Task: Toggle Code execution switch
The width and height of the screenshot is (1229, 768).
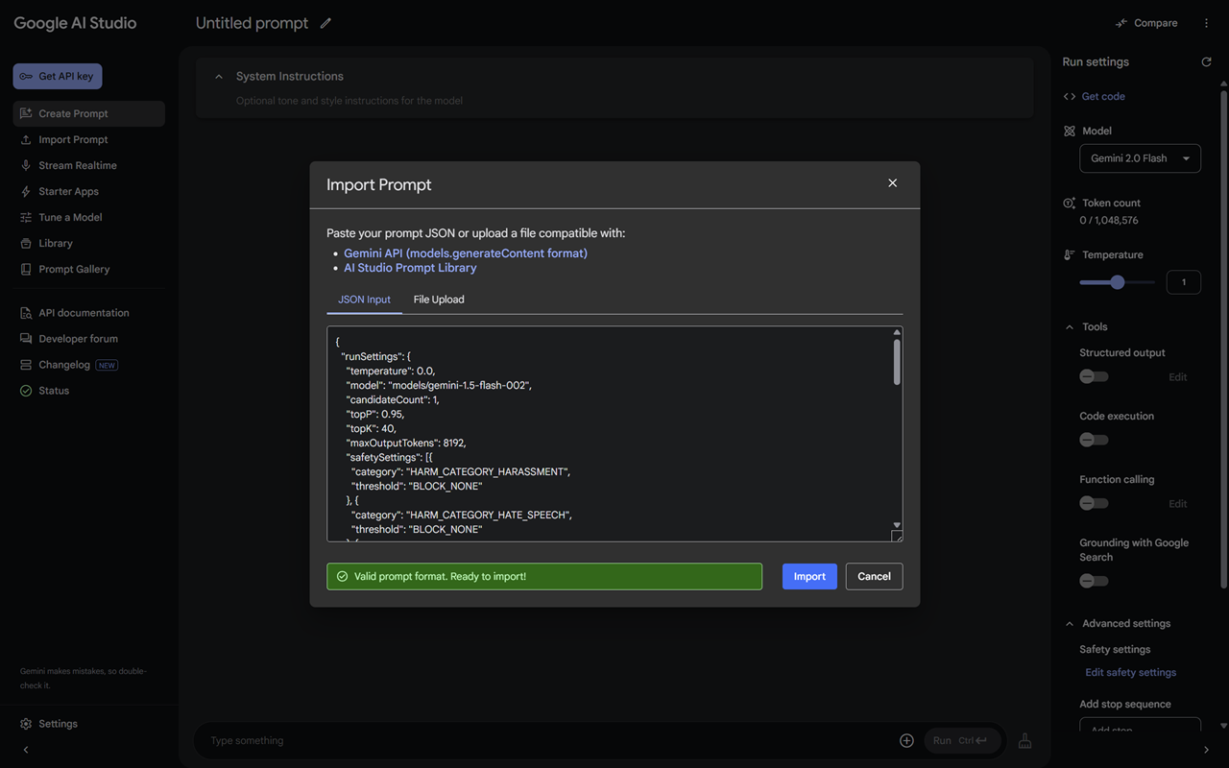Action: coord(1094,440)
